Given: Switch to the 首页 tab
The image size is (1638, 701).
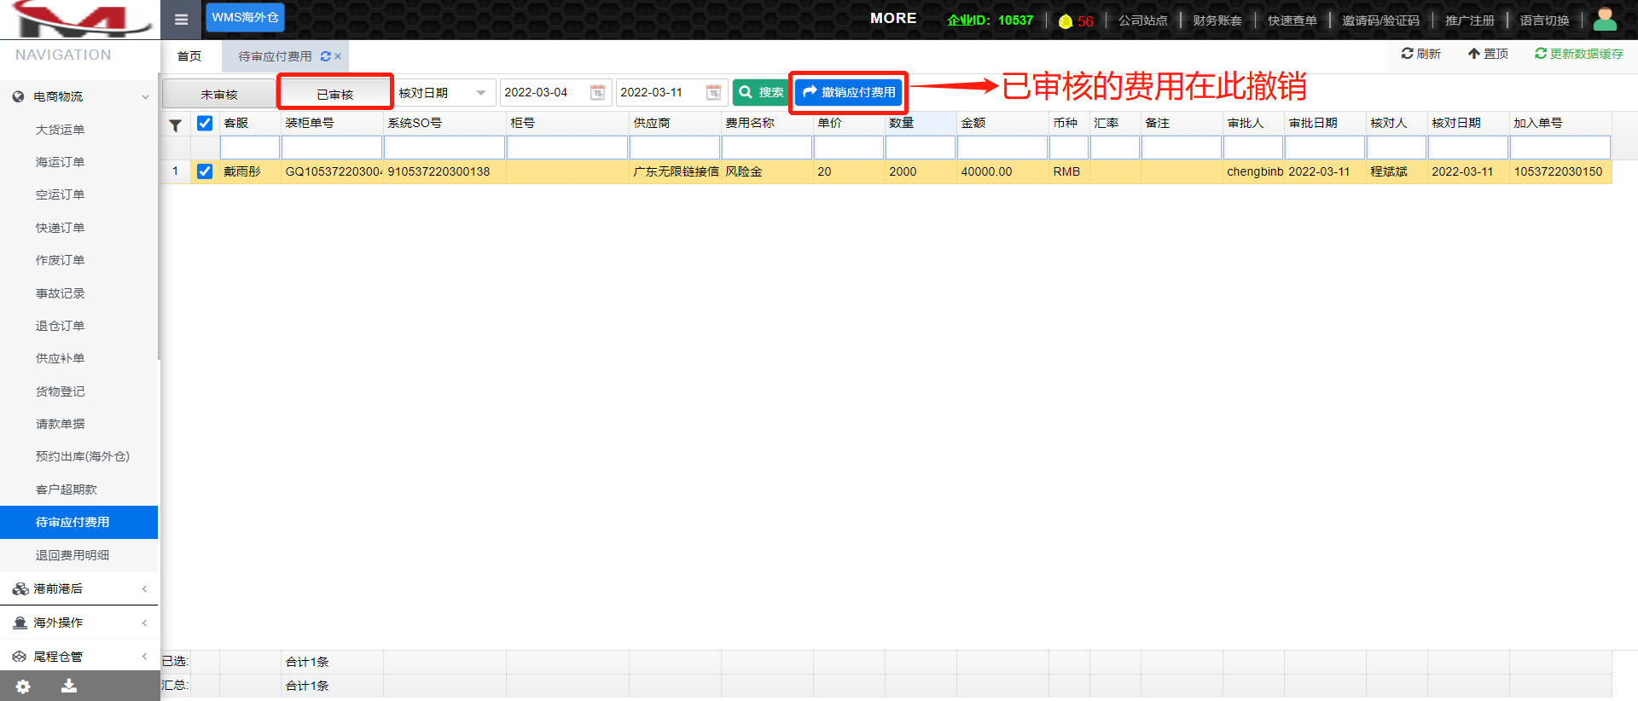Looking at the screenshot, I should coord(189,56).
